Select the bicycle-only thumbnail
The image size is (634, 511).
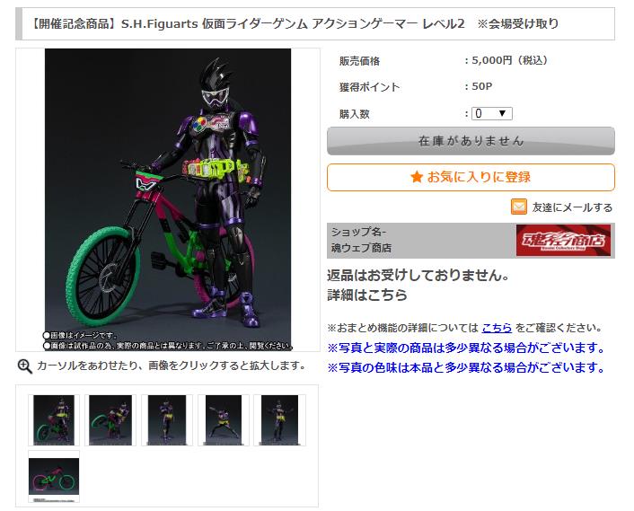coord(54,477)
